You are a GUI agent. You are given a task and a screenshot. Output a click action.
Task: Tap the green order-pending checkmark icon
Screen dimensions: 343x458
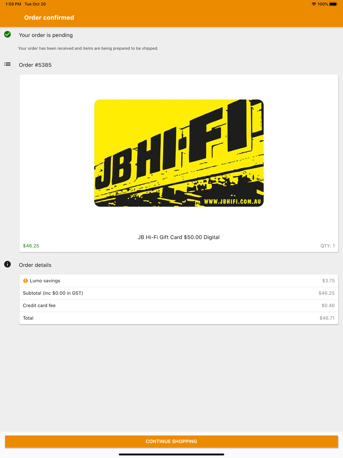click(8, 34)
